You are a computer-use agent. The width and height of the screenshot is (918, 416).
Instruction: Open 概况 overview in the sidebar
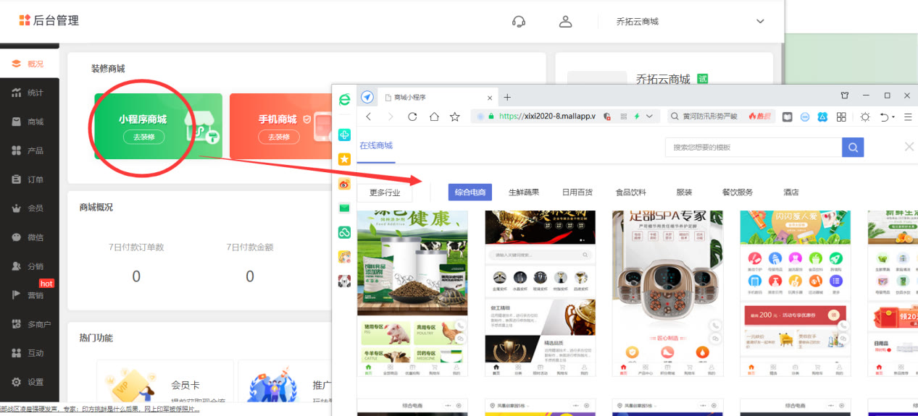29,64
